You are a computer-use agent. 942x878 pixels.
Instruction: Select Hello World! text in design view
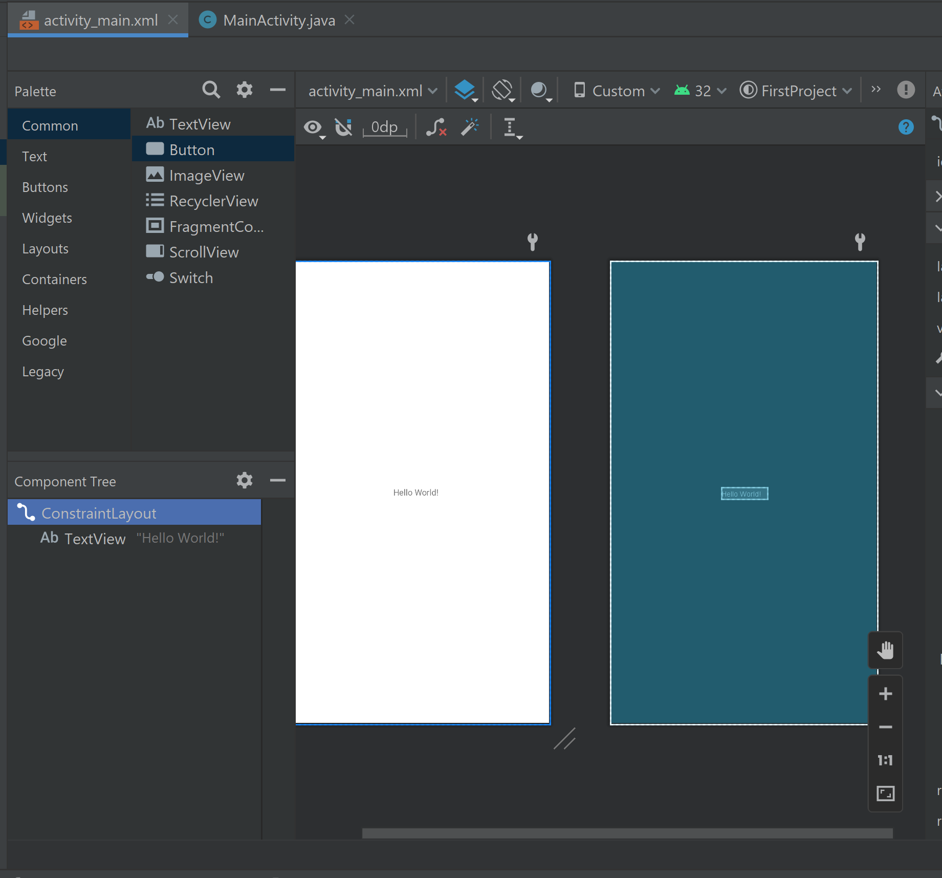point(415,492)
